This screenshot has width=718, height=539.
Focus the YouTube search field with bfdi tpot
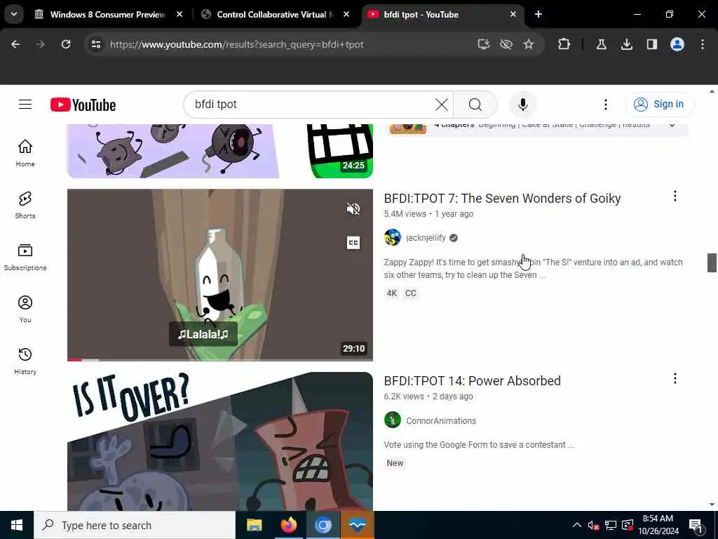(x=311, y=105)
